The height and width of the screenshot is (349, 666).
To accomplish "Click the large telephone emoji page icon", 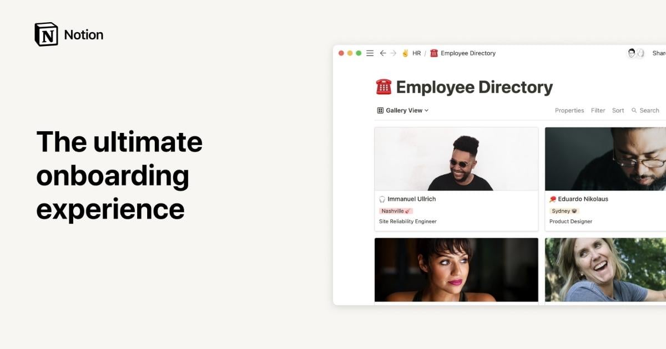I will tap(384, 87).
